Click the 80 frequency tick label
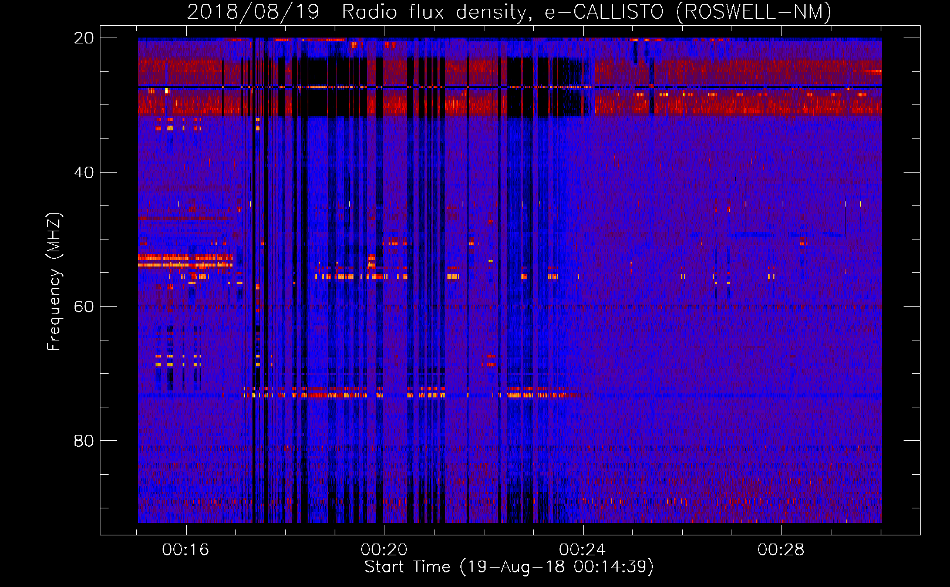950x587 pixels. pos(83,441)
